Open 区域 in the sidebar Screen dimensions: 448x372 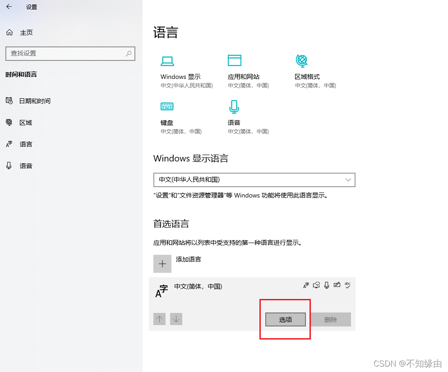(x=19, y=123)
